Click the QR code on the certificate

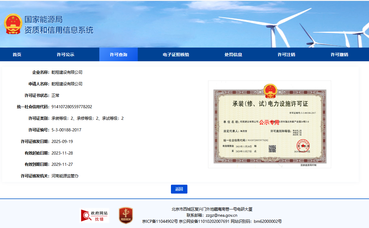(x=272, y=149)
